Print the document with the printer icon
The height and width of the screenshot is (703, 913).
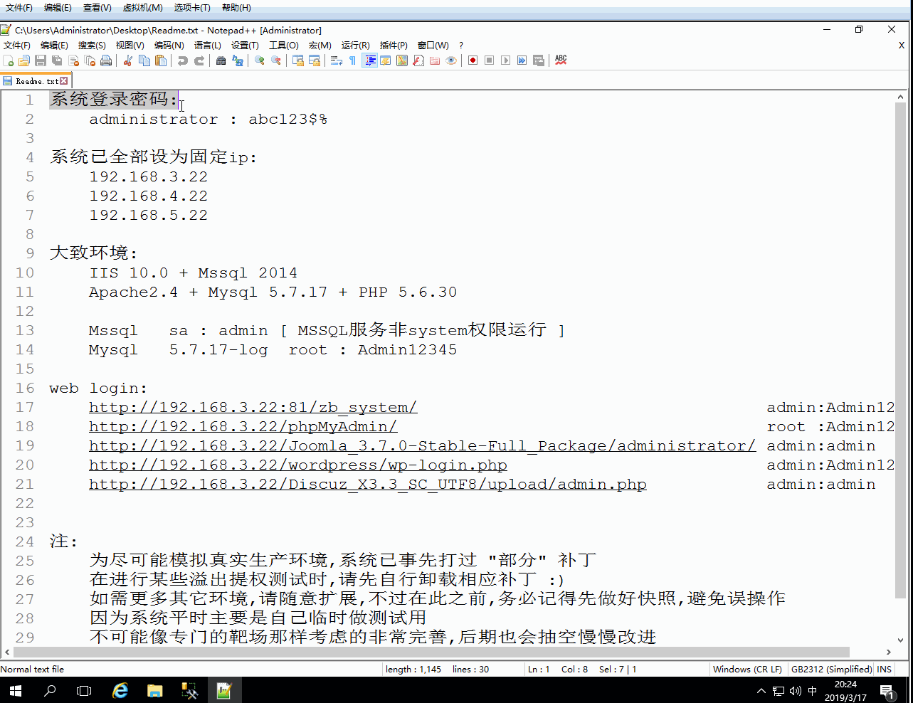[x=106, y=60]
